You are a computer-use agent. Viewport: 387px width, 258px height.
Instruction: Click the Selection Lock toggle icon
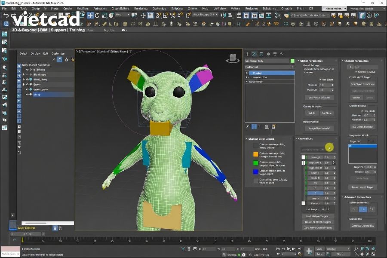click(x=189, y=249)
